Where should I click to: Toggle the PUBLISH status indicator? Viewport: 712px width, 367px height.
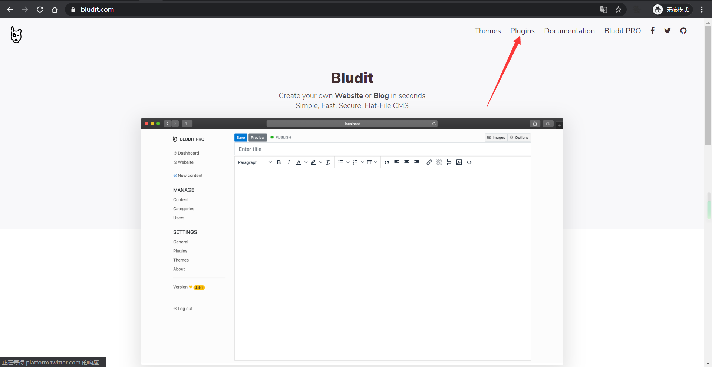(281, 137)
